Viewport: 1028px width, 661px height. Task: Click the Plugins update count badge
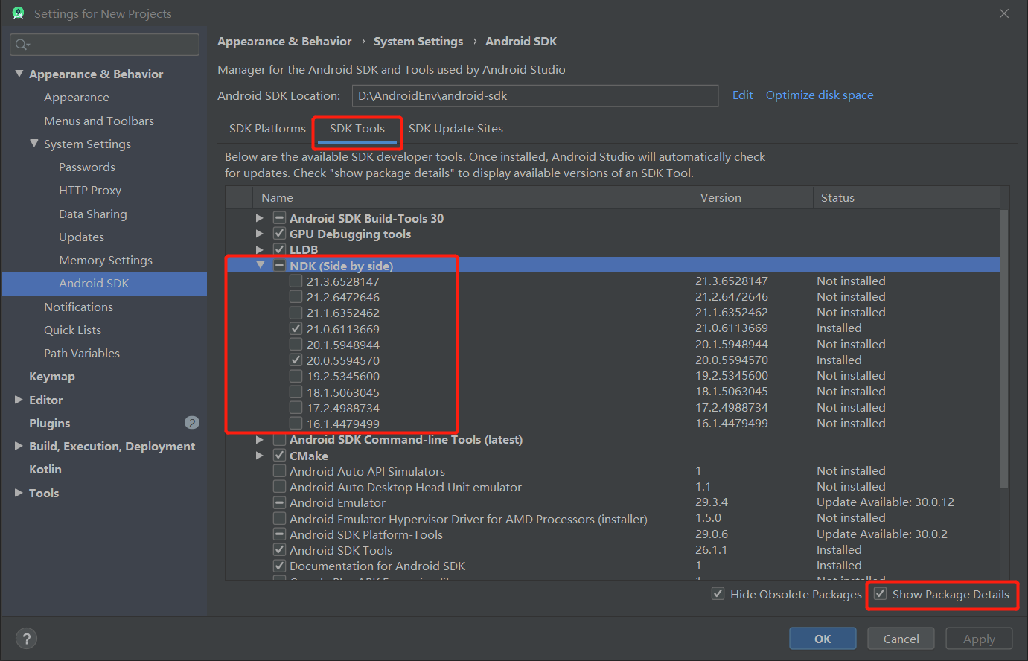192,423
